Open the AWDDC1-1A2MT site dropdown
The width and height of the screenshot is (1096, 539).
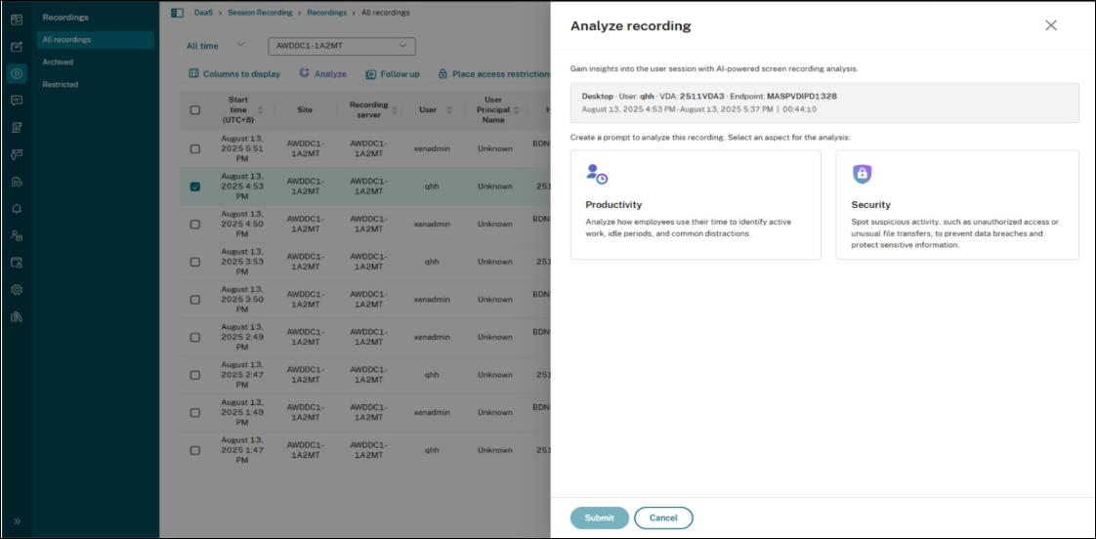[x=342, y=46]
